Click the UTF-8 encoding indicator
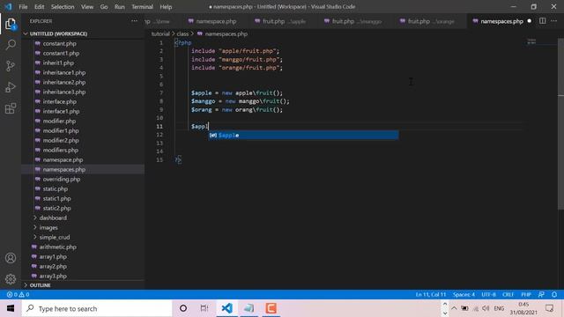Screen dimensions: 564x317 pos(488,294)
